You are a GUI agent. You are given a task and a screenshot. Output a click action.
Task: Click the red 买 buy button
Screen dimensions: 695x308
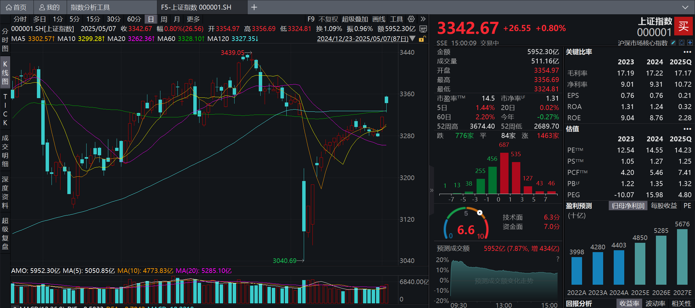tap(684, 26)
